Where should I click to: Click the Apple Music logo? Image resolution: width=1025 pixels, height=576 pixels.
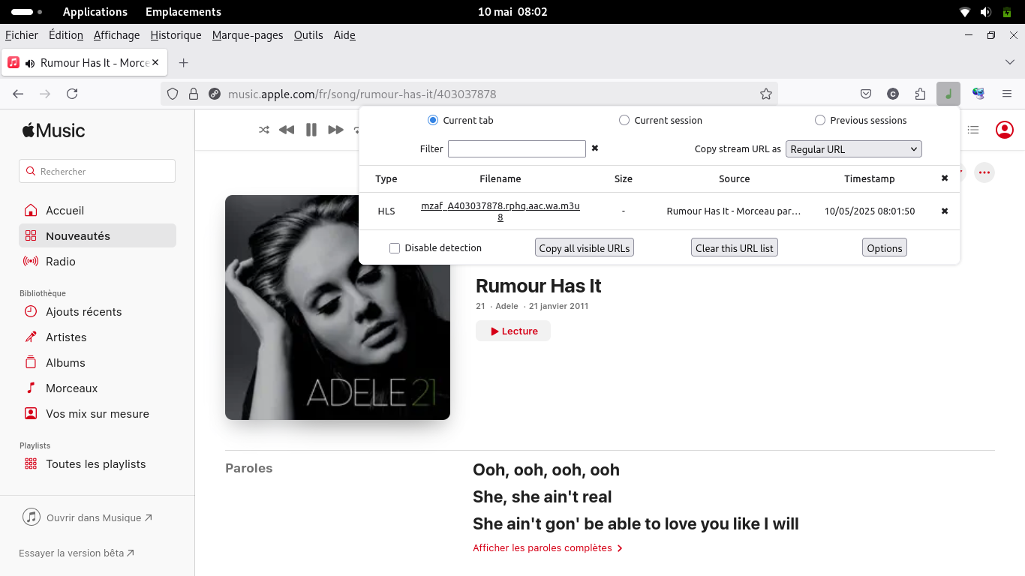pyautogui.click(x=53, y=130)
